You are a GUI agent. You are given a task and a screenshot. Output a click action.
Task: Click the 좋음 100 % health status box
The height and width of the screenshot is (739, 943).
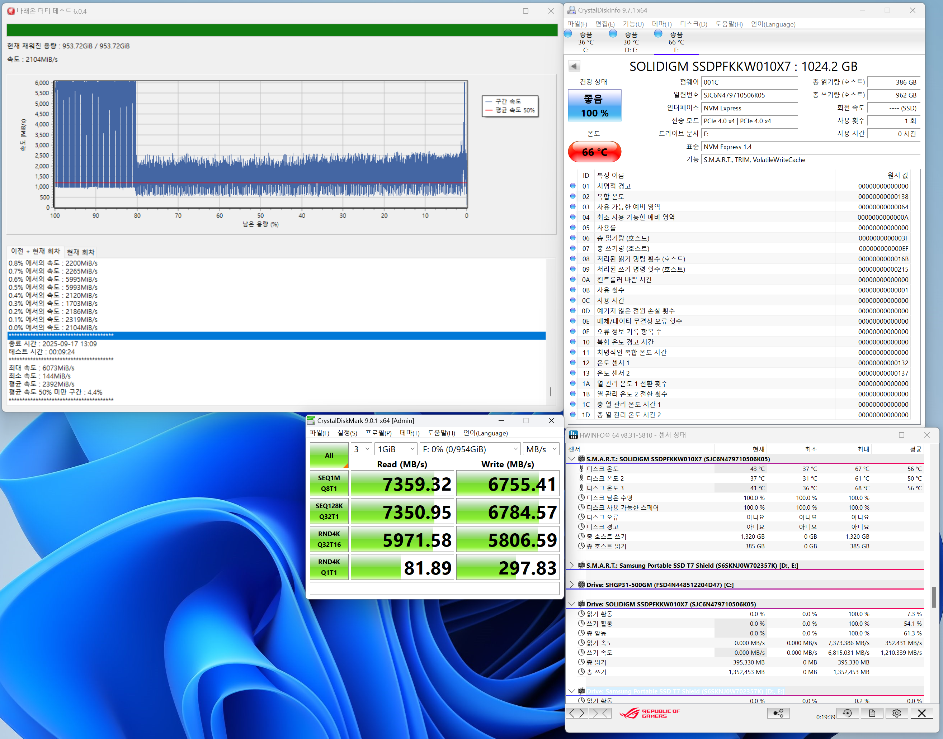(x=594, y=106)
